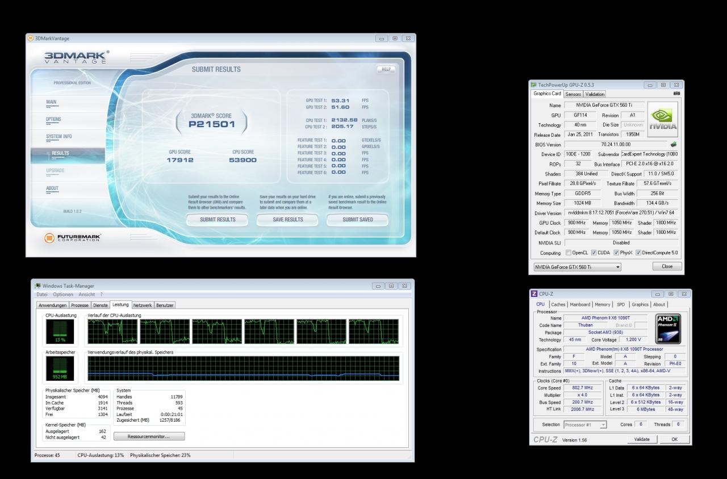Click the Task-Manager title bar icon

click(37, 285)
